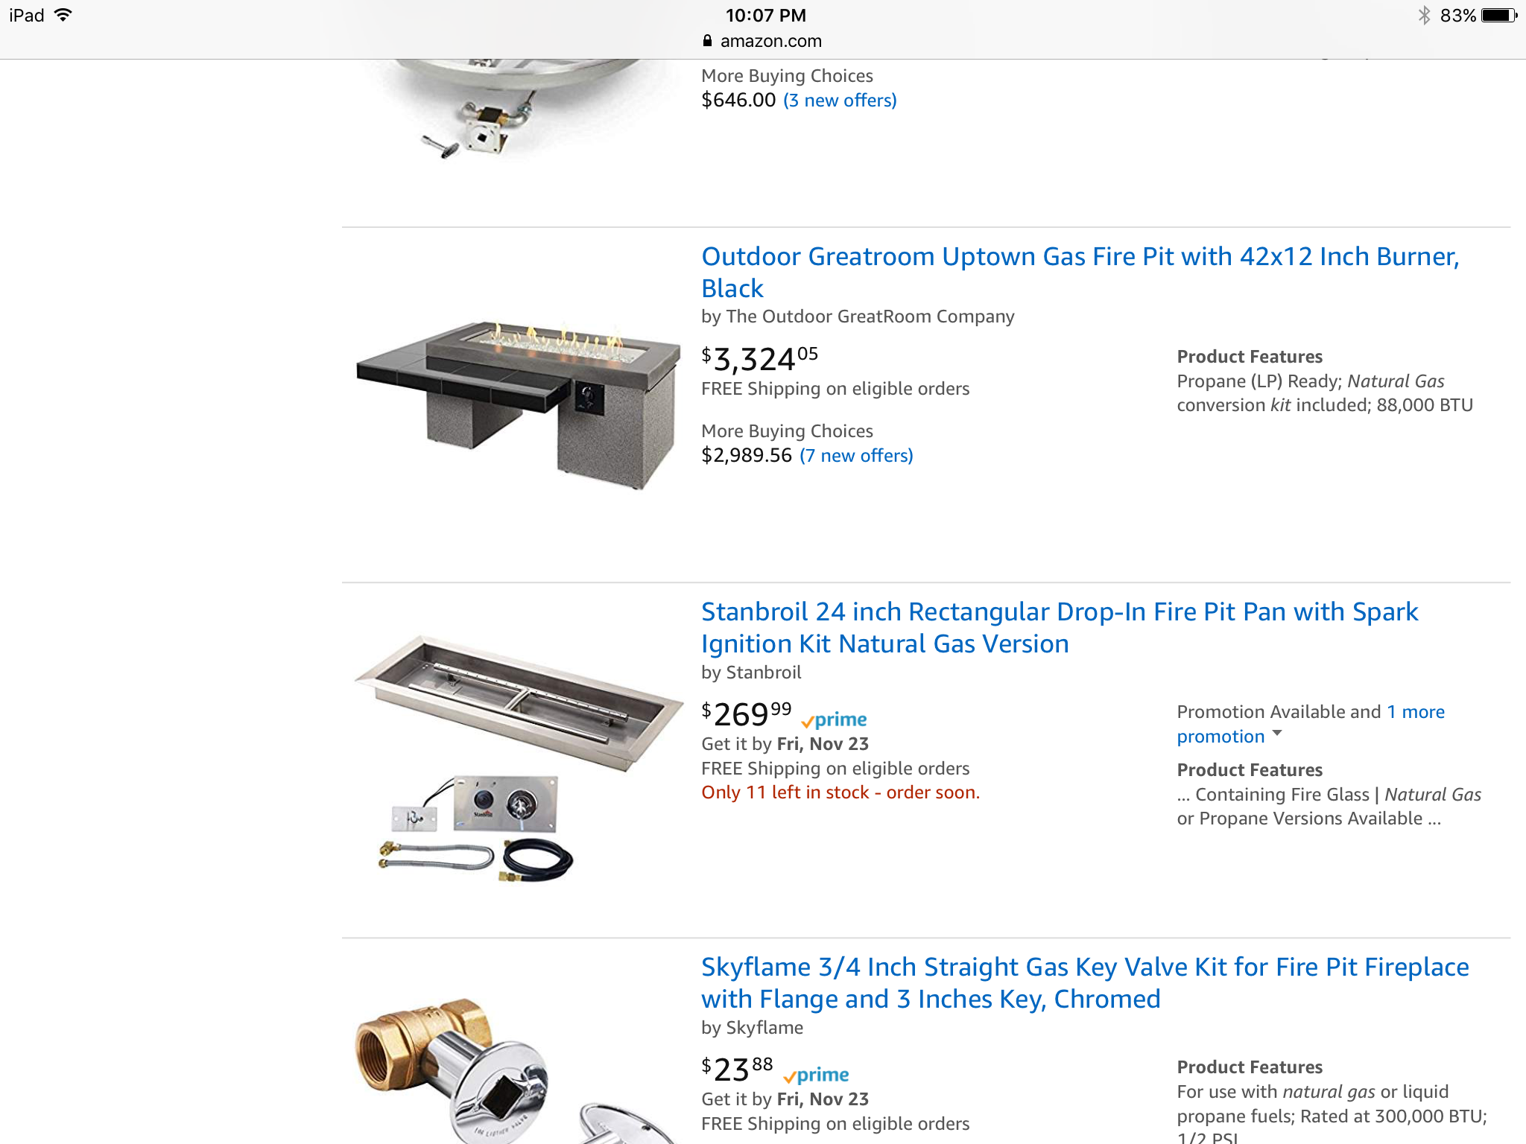Click the Prime badge next to $269.99

pyautogui.click(x=834, y=720)
